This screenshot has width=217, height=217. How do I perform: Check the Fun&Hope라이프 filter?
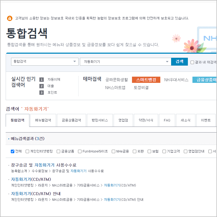[x=80, y=151]
